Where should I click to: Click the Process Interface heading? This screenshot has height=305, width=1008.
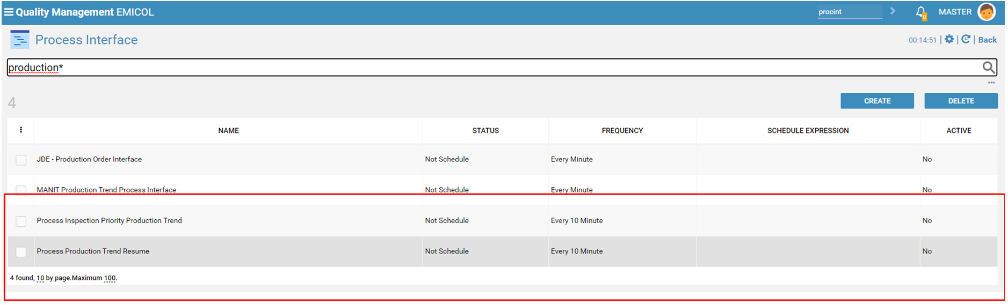pyautogui.click(x=86, y=40)
